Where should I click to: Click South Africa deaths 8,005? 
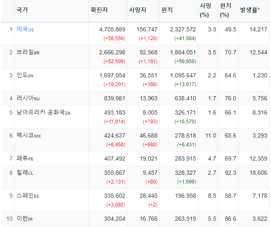150,112
